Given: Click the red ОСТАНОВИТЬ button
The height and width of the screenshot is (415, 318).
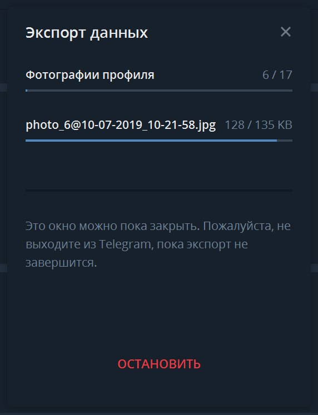Looking at the screenshot, I should [159, 364].
